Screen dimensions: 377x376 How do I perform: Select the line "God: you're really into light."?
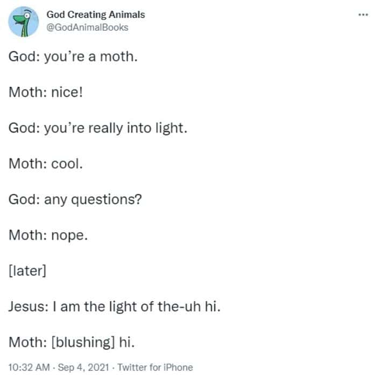[x=97, y=128]
